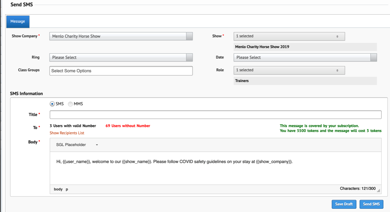Click the 'Send SMS' page heading
390x212 pixels.
22,5
